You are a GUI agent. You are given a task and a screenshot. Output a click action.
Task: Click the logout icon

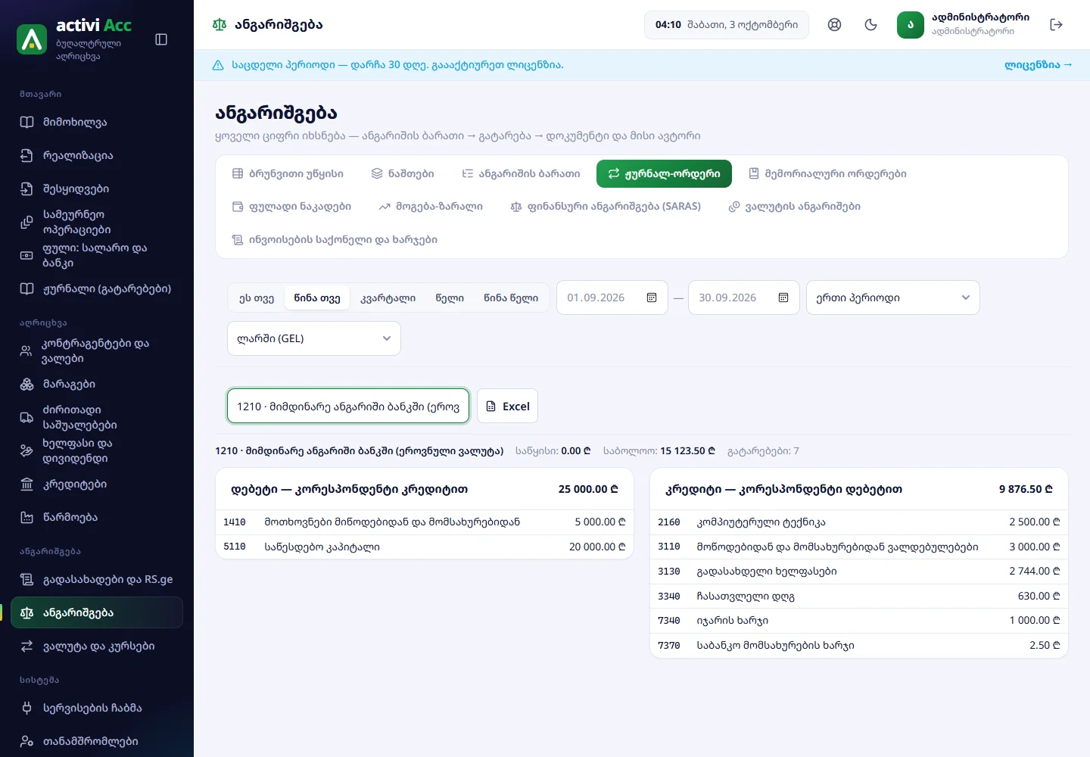point(1057,25)
